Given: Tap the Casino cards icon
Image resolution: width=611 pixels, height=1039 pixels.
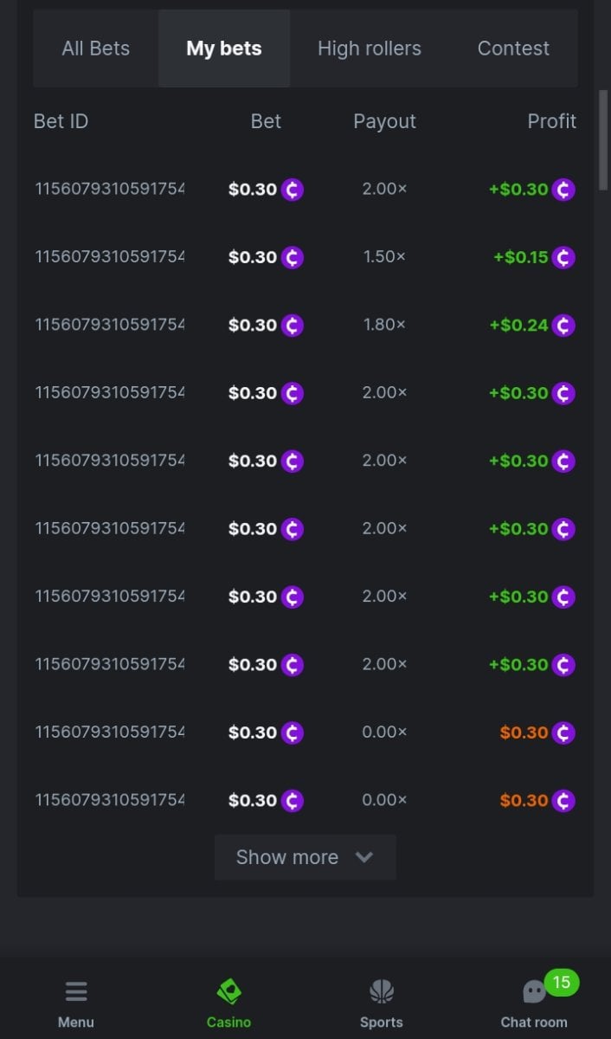Looking at the screenshot, I should click(228, 991).
